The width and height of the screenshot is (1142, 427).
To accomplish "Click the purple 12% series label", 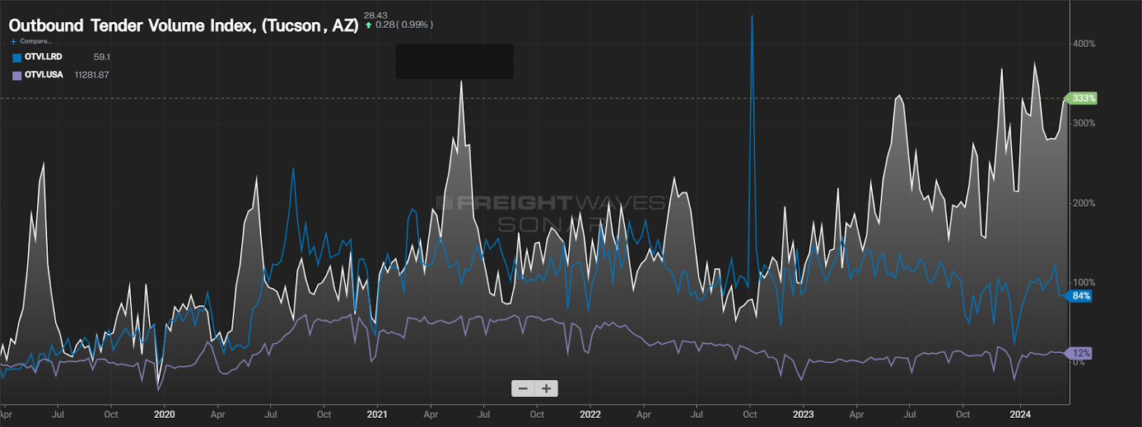I will (x=1079, y=353).
